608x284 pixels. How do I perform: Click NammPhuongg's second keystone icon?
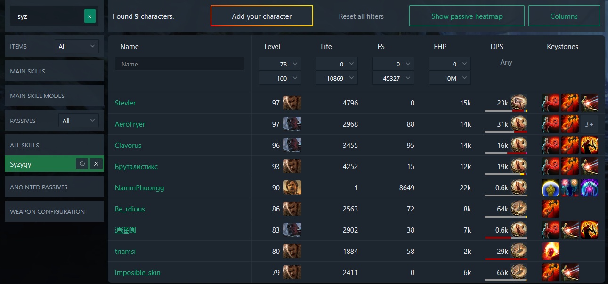tap(570, 187)
